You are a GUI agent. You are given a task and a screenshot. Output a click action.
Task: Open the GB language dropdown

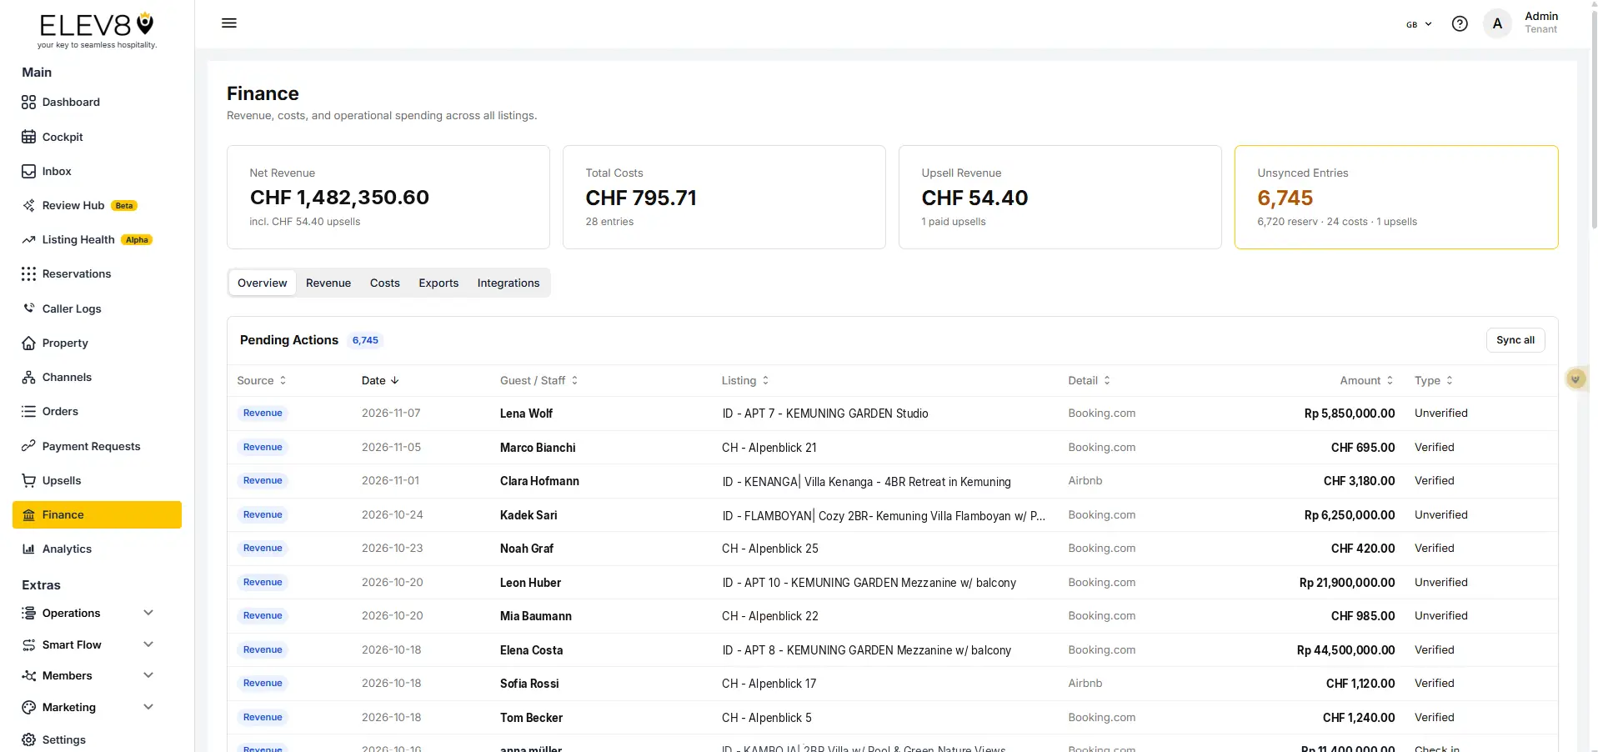pyautogui.click(x=1419, y=24)
